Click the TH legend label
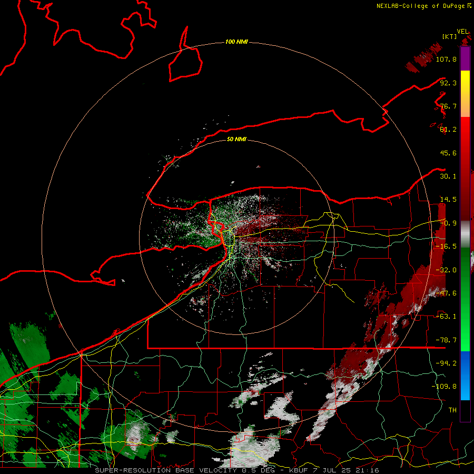 [x=452, y=410]
